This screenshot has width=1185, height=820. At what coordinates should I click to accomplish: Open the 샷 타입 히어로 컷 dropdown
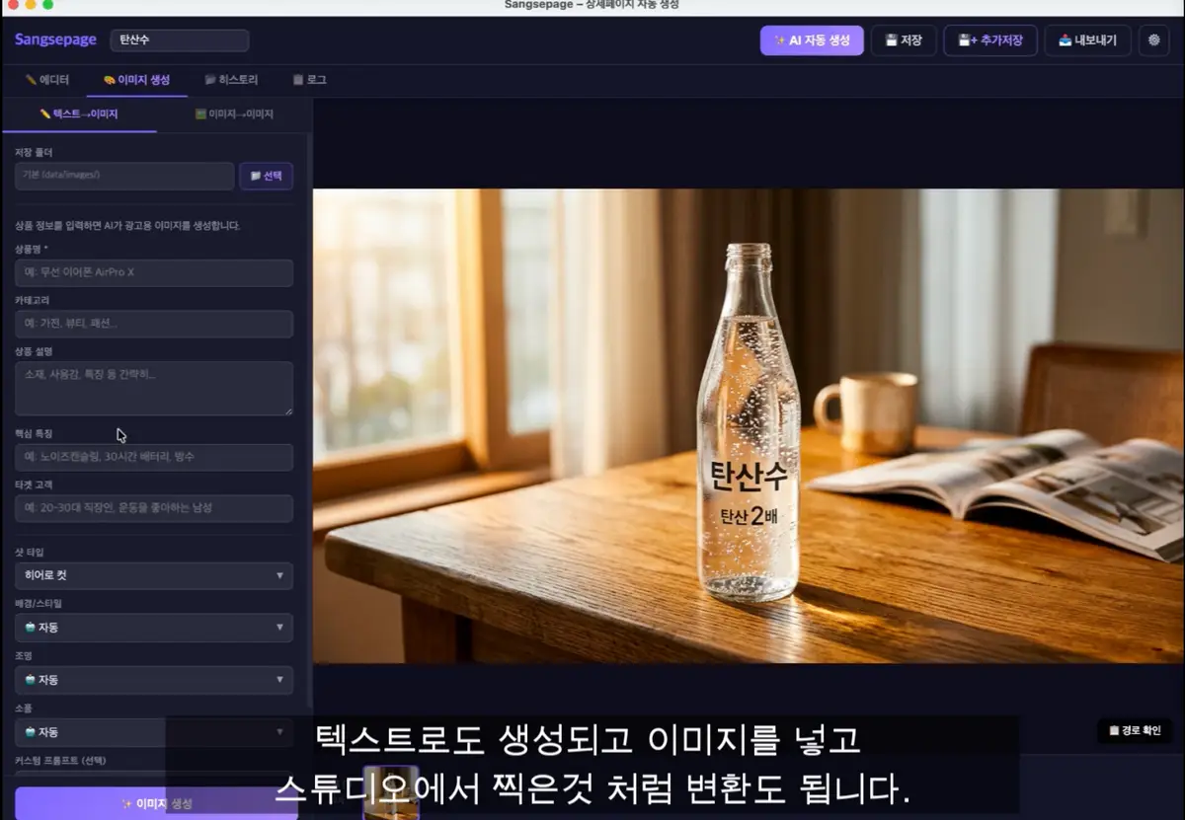click(x=154, y=575)
